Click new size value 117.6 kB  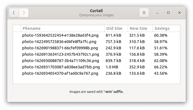point(137,48)
